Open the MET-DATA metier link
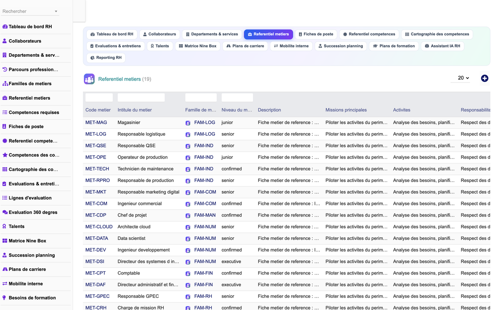 (x=96, y=238)
